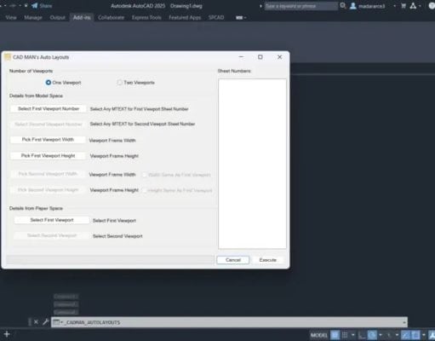The image size is (435, 341).
Task: Click the Autodesk logo icon in title bar
Action: tap(413, 6)
